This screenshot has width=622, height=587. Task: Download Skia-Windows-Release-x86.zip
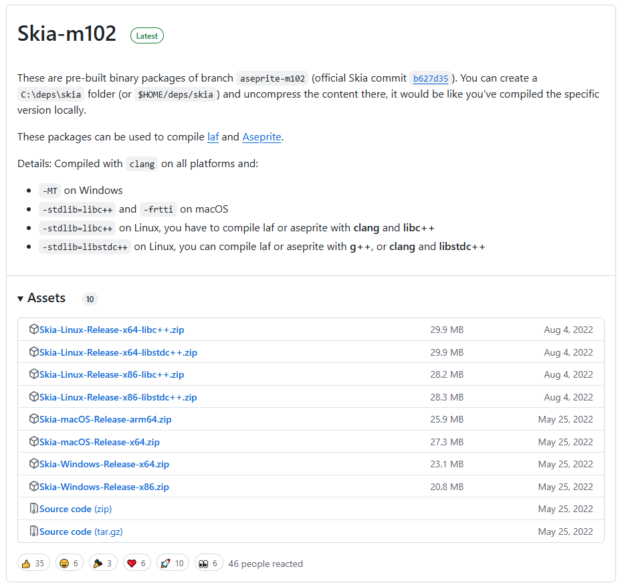pyautogui.click(x=104, y=487)
